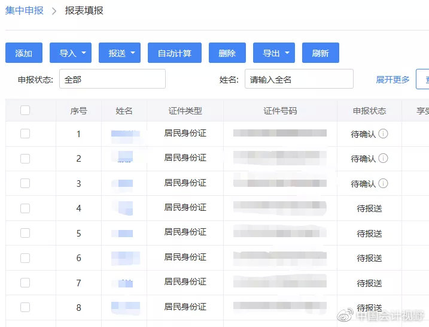Check the checkbox for row 3
This screenshot has width=429, height=327.
click(x=25, y=183)
